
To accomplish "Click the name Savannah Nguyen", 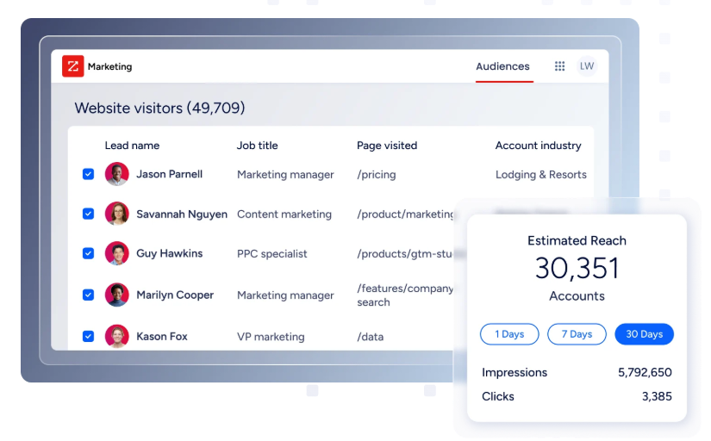I will 182,214.
